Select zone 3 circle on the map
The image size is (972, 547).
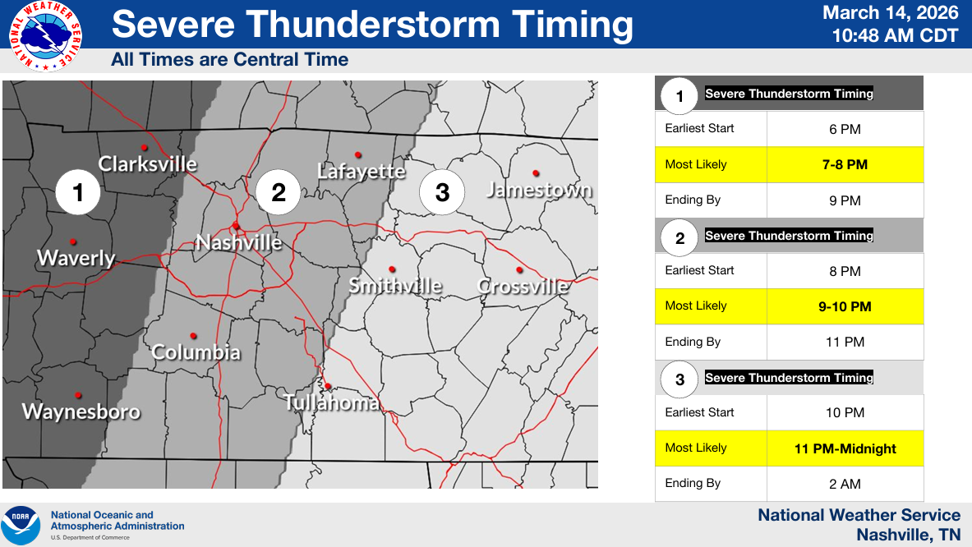(x=442, y=193)
